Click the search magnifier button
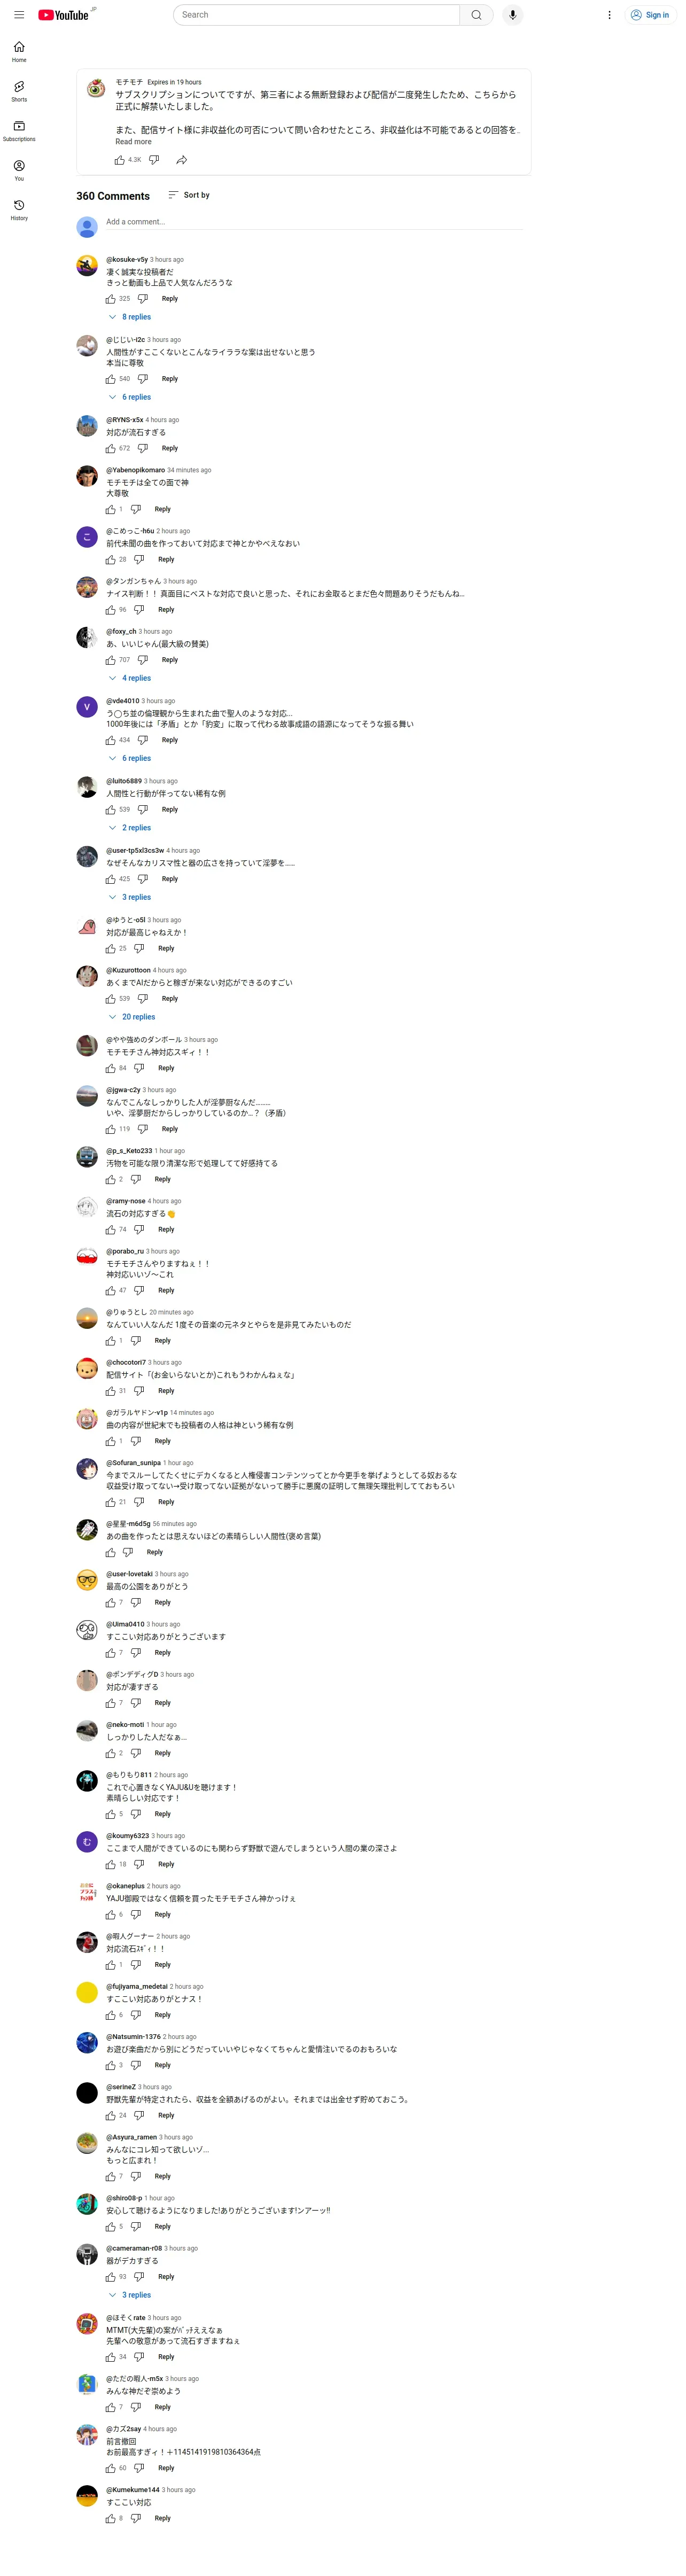Viewport: 686px width, 2576px height. point(476,15)
